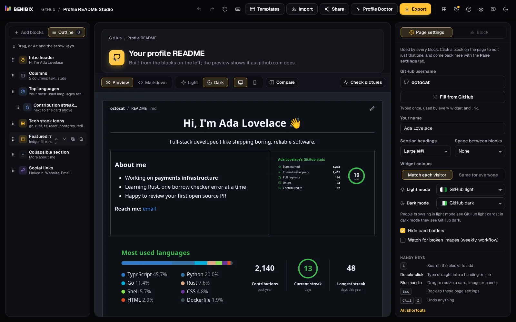Click the drag handle of Tech stack icons
Image resolution: width=516 pixels, height=322 pixels.
(13, 123)
